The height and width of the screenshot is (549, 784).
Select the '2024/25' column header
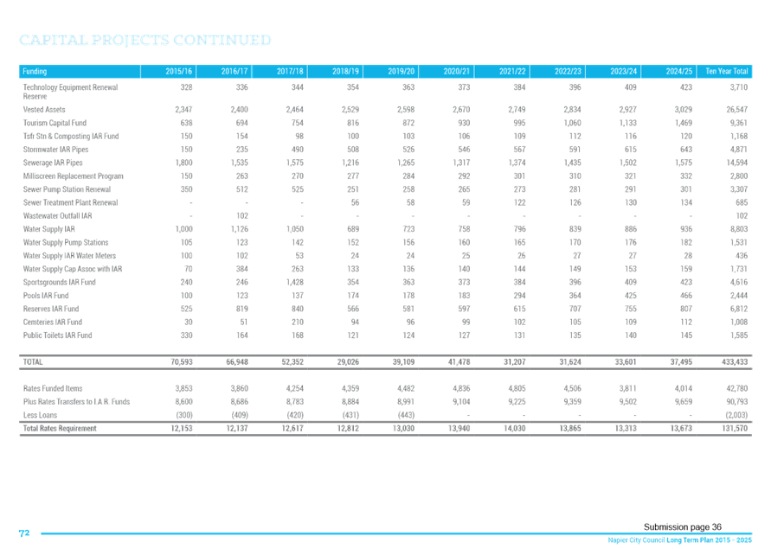tap(669, 72)
